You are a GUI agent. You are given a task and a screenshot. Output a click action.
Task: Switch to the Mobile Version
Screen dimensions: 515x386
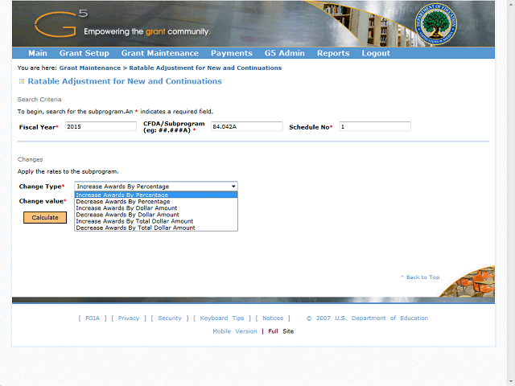coord(235,331)
